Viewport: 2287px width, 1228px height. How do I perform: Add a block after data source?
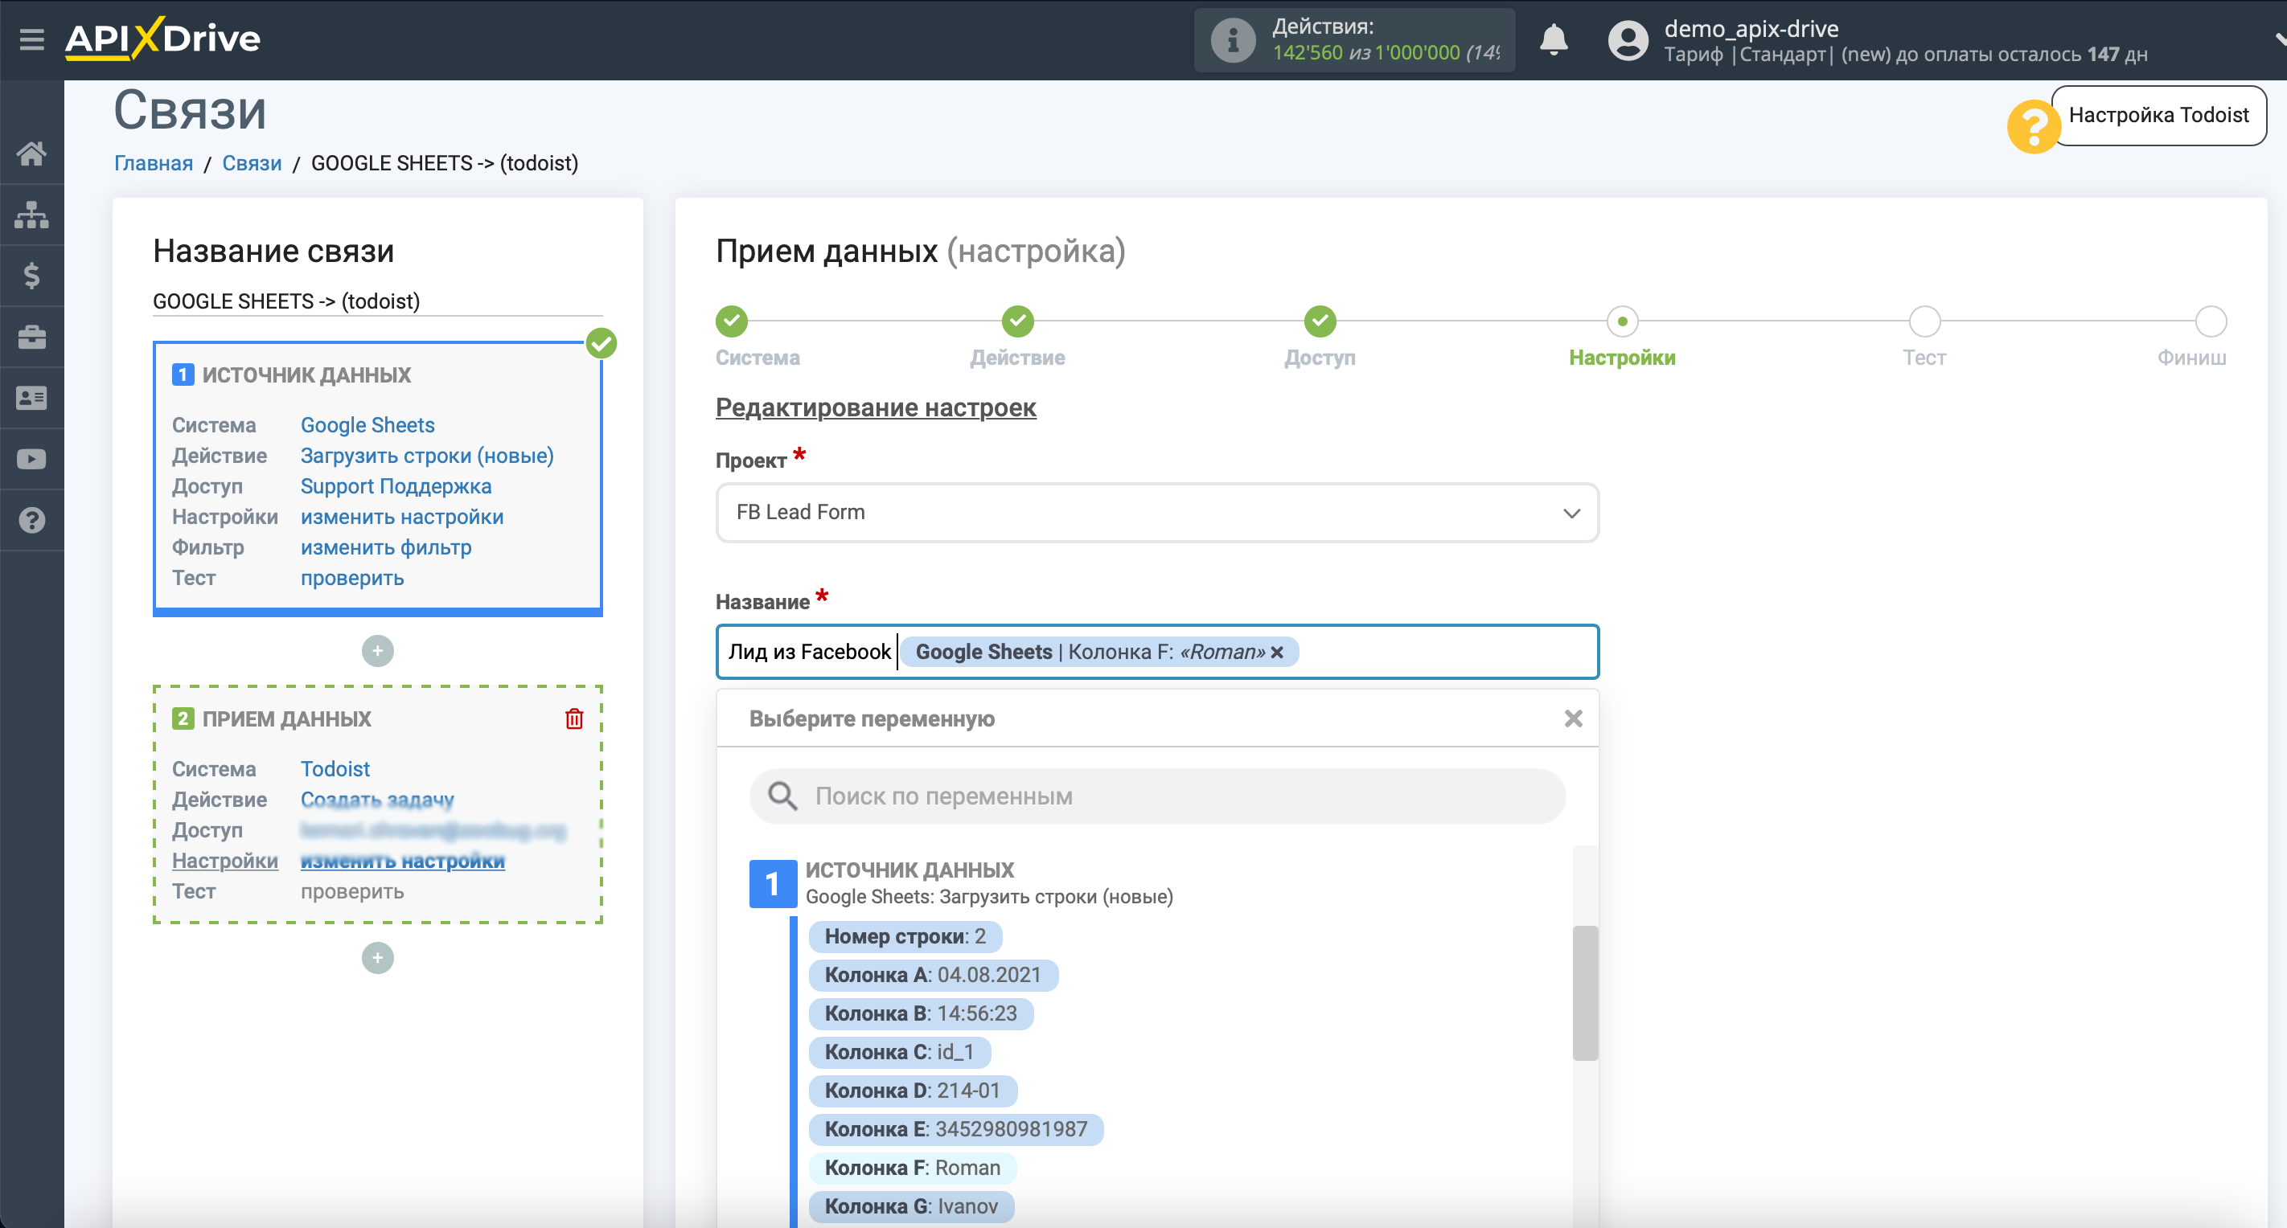click(377, 651)
